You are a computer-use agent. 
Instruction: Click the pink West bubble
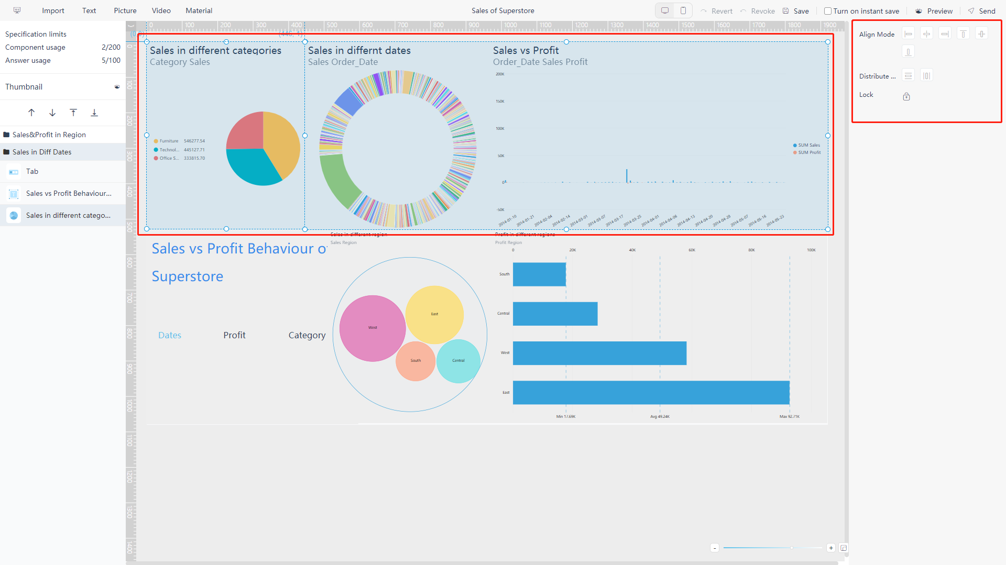(x=373, y=328)
